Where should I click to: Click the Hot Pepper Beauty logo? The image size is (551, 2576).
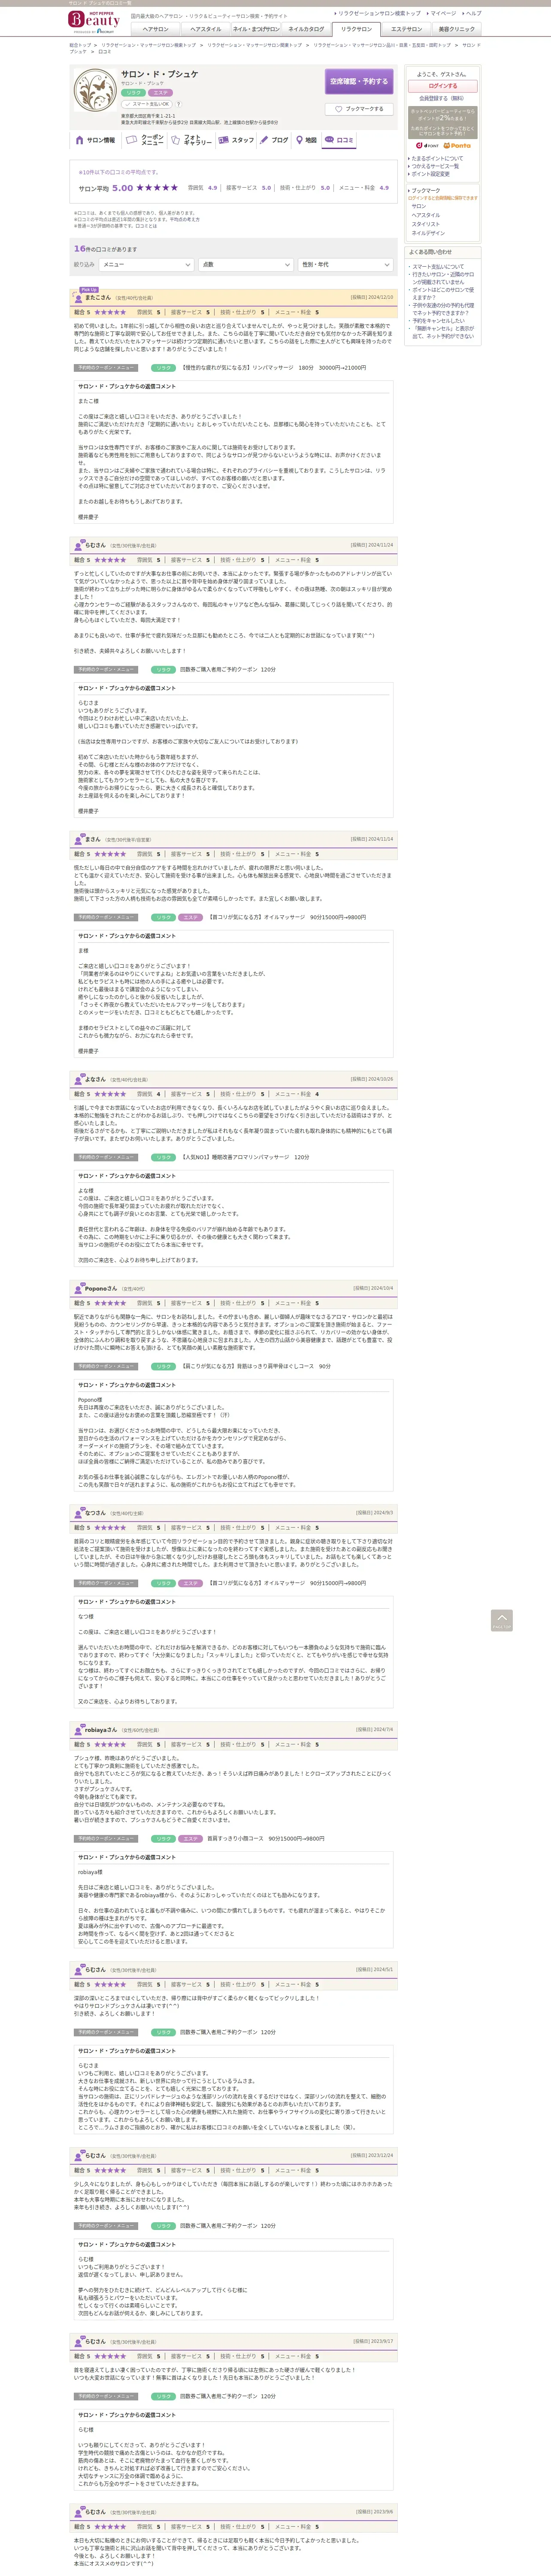coord(95,21)
